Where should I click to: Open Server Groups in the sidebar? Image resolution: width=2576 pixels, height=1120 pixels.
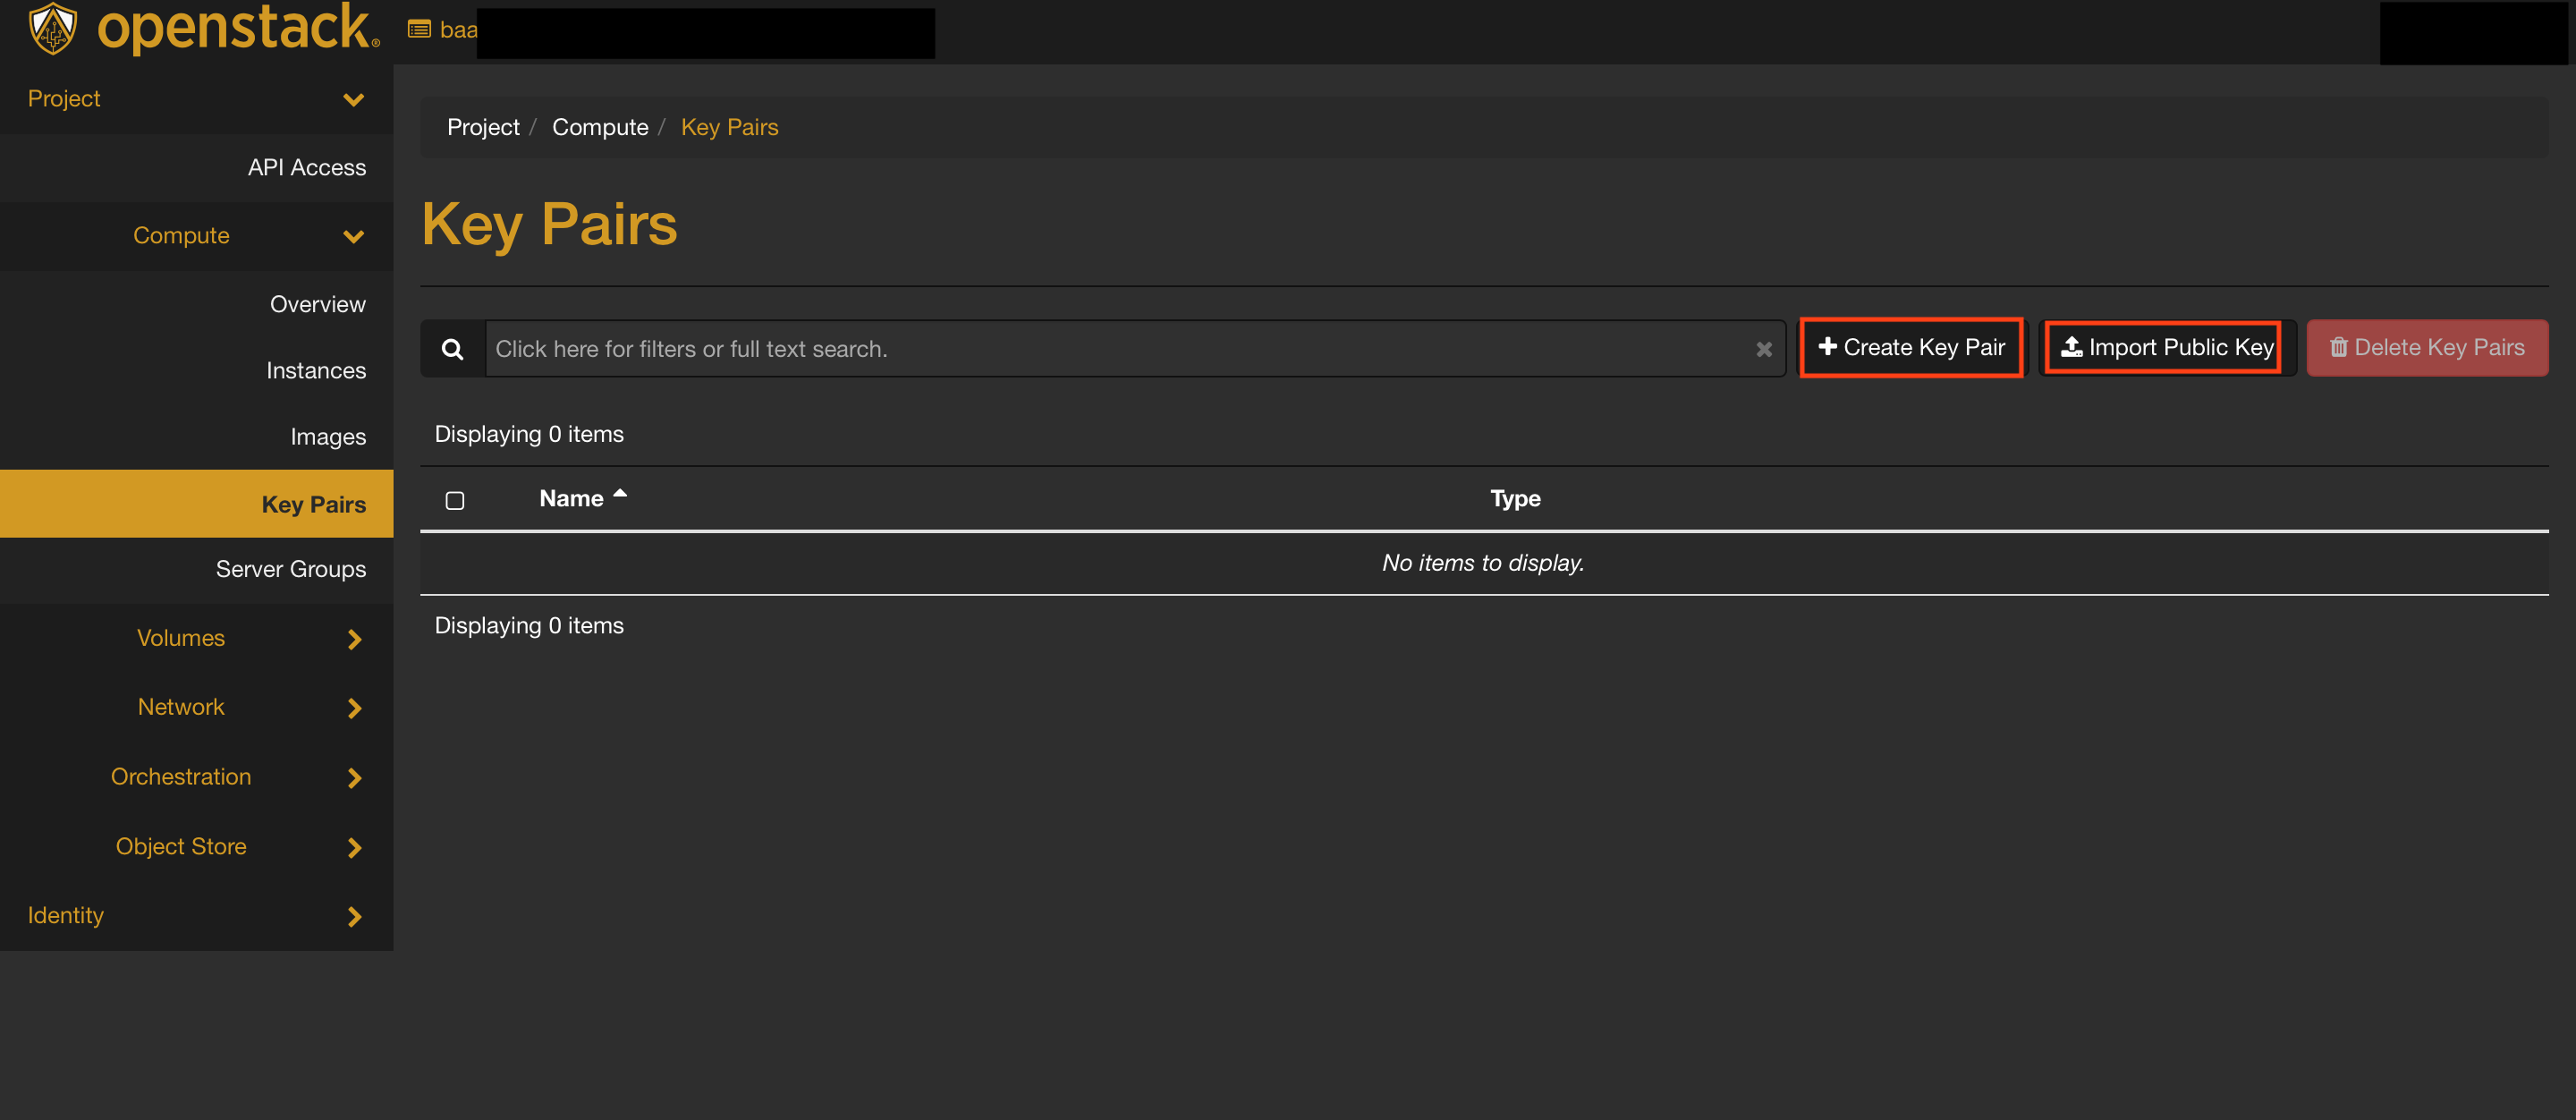click(291, 569)
